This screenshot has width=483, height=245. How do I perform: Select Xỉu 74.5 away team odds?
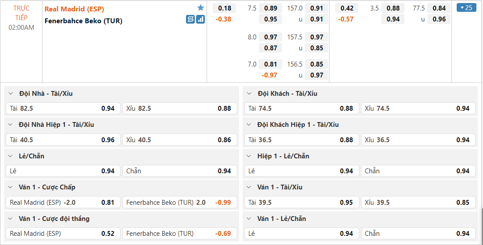[418, 108]
